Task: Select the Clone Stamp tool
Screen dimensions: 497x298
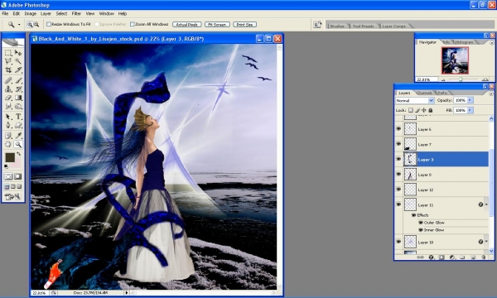Action: 8,89
